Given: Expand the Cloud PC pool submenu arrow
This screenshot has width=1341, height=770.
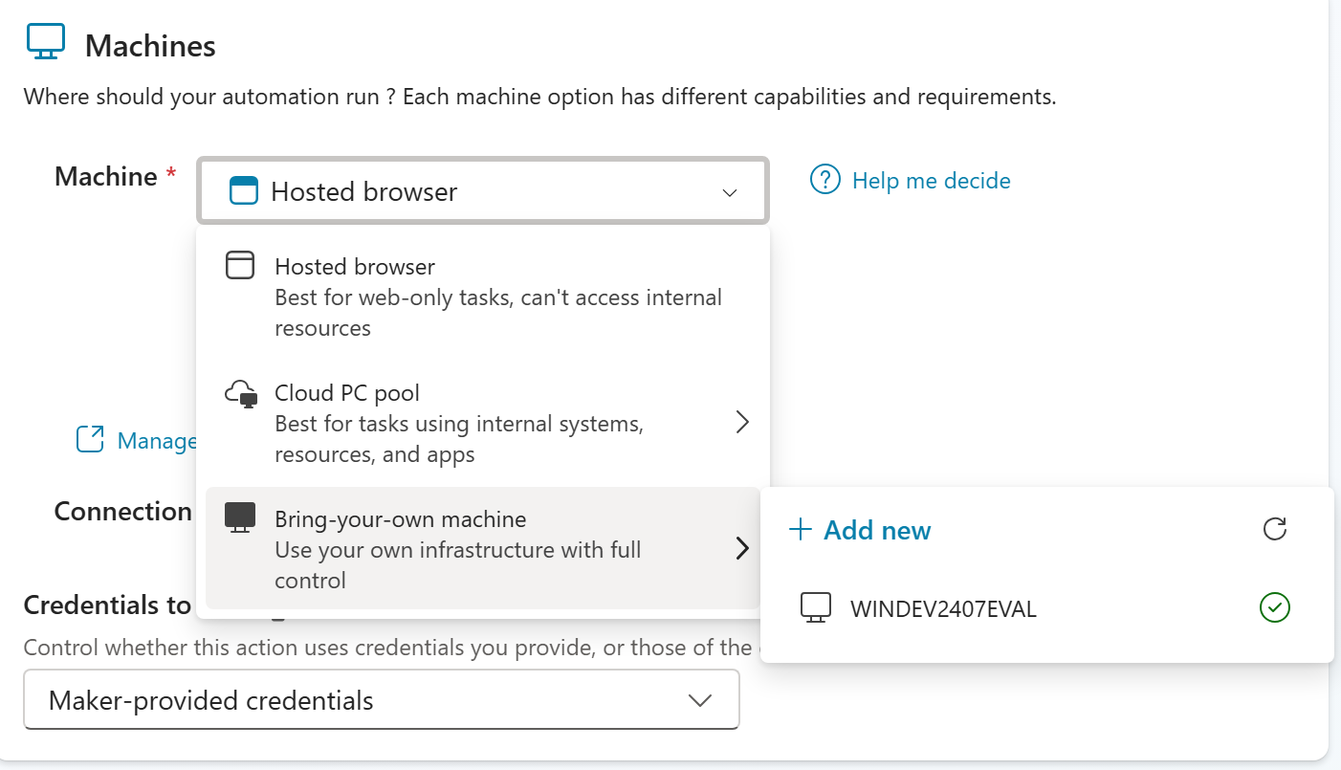Looking at the screenshot, I should tap(741, 422).
